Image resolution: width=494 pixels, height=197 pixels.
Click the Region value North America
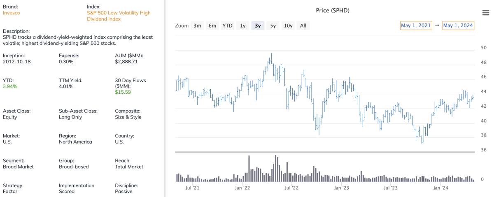pyautogui.click(x=76, y=142)
